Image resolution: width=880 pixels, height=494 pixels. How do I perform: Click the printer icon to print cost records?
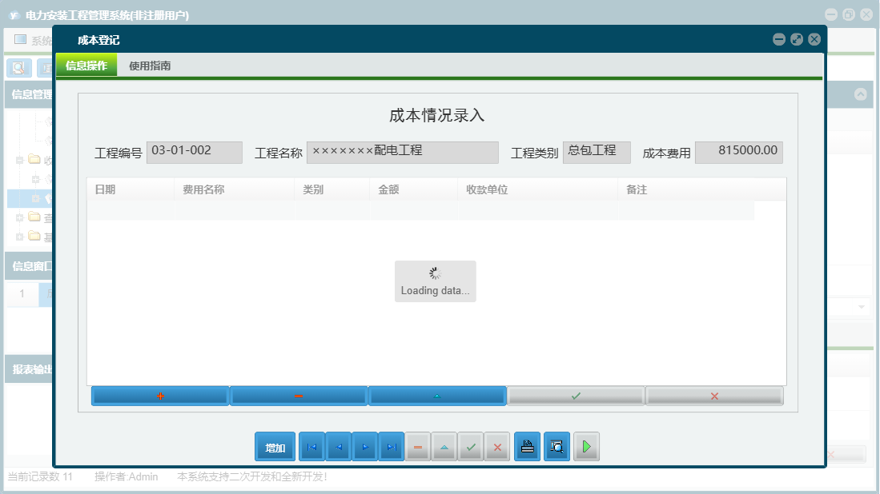tap(527, 446)
